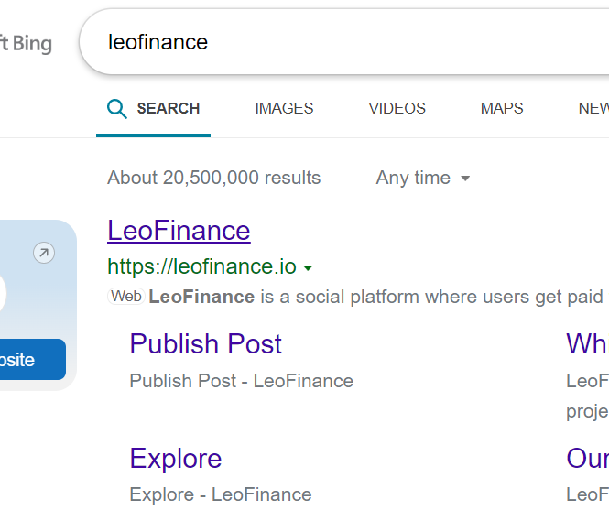Screen dimensions: 609x510
Task: Click the Explore - LeoFinance description
Action: (221, 494)
